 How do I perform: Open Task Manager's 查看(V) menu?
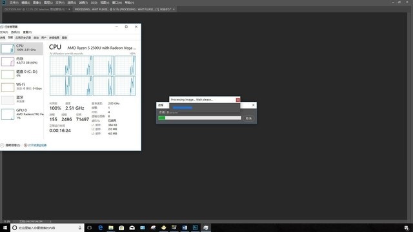point(27,32)
